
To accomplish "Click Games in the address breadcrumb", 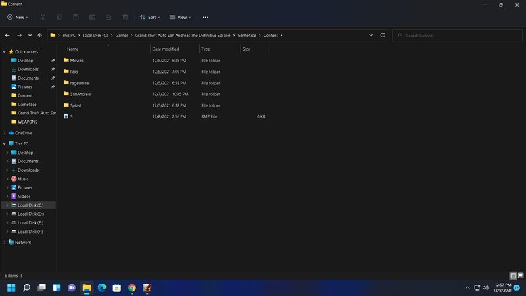I will pos(122,36).
